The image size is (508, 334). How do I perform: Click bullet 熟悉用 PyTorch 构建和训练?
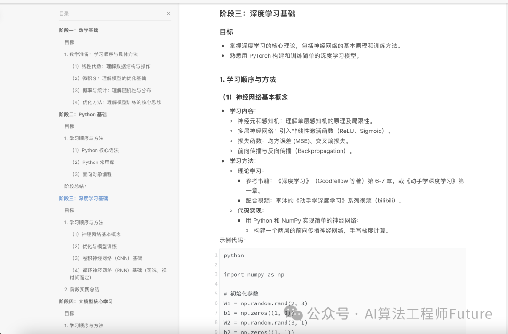pyautogui.click(x=295, y=55)
